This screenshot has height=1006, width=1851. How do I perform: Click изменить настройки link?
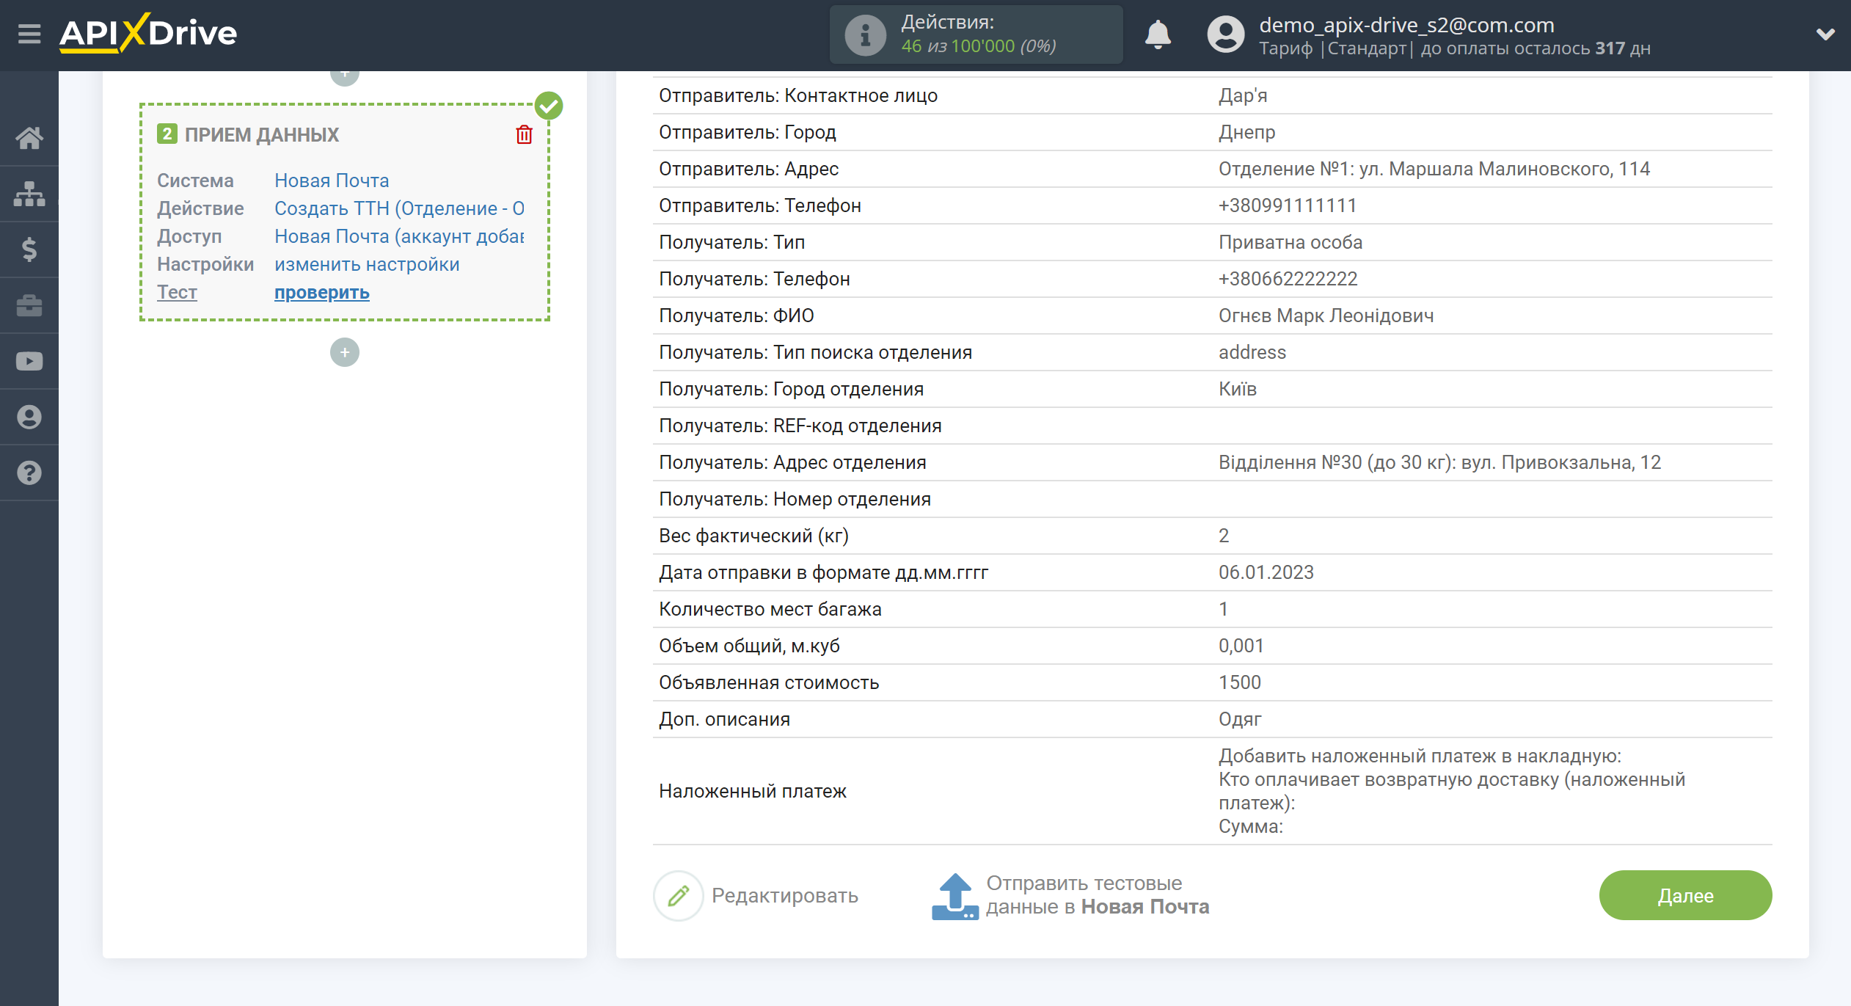[367, 264]
